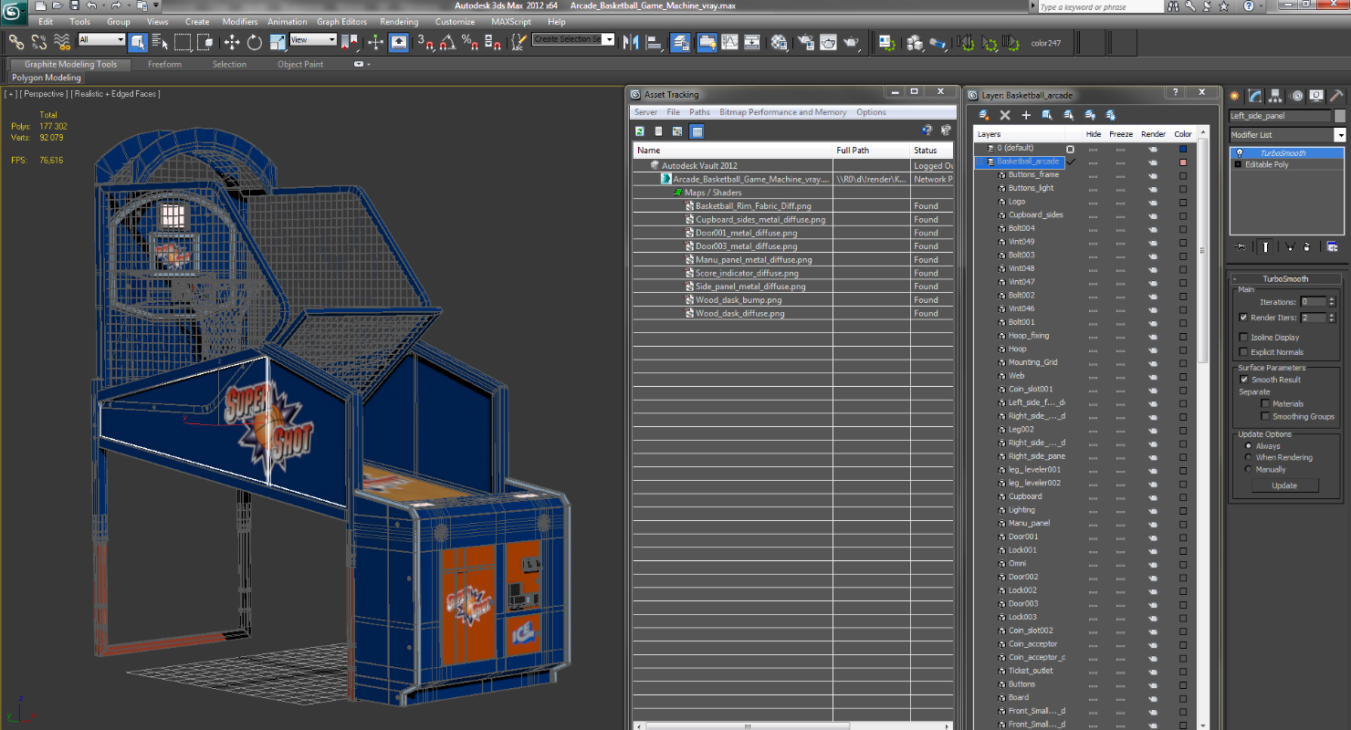Click the Render Production teapot icon
This screenshot has width=1351, height=730.
pos(851,42)
